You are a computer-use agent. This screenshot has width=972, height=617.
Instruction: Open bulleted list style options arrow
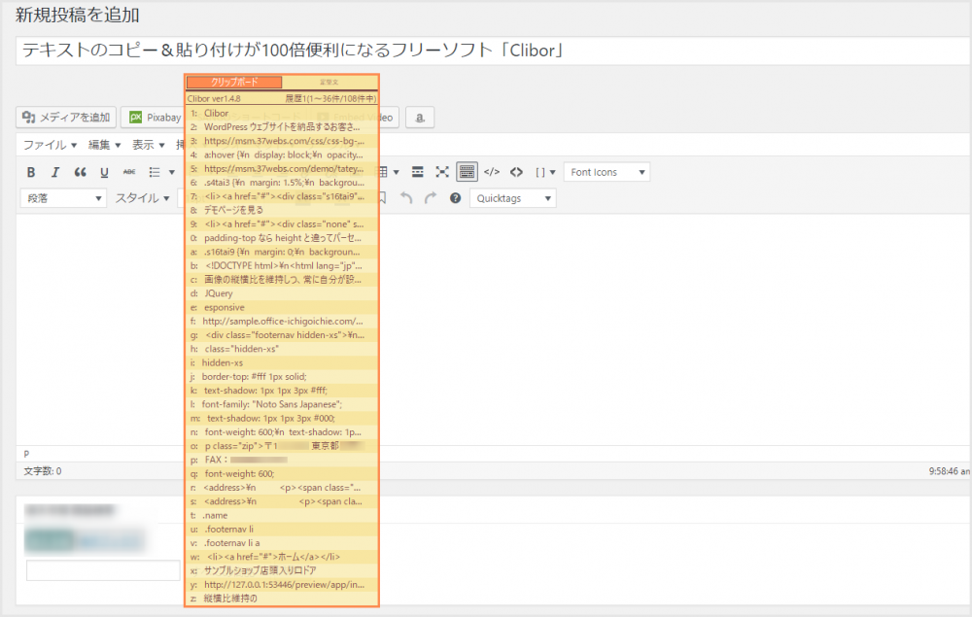pyautogui.click(x=172, y=172)
